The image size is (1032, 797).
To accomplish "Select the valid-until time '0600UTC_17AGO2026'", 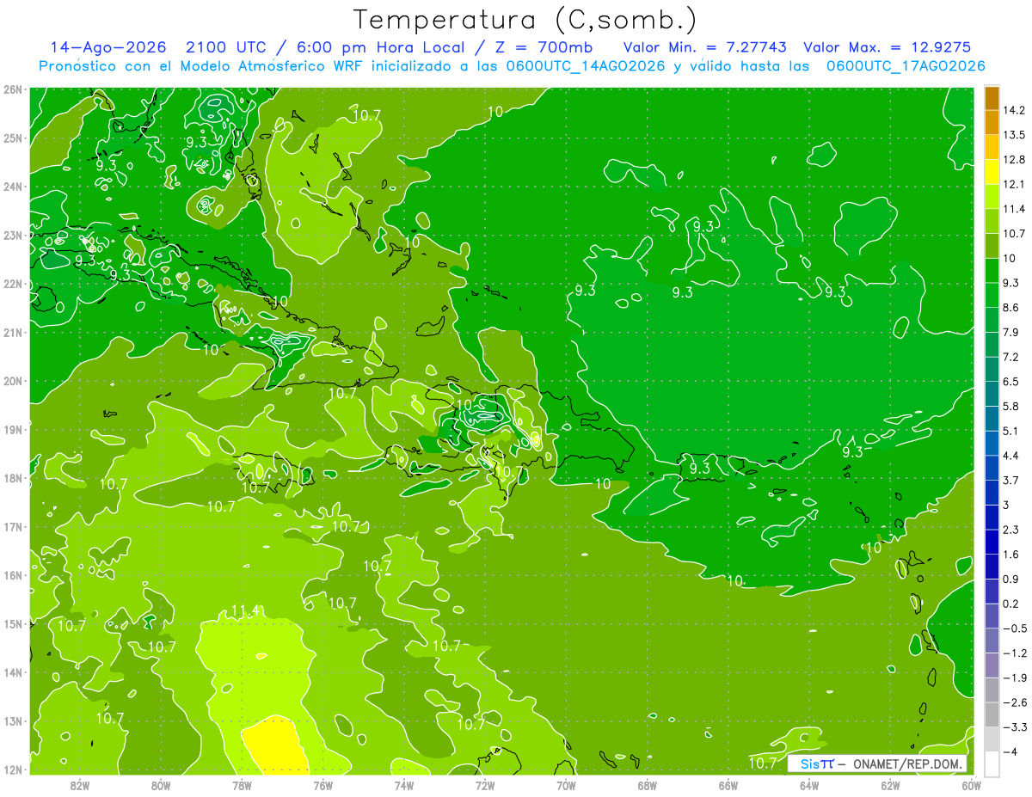I will pos(906,66).
